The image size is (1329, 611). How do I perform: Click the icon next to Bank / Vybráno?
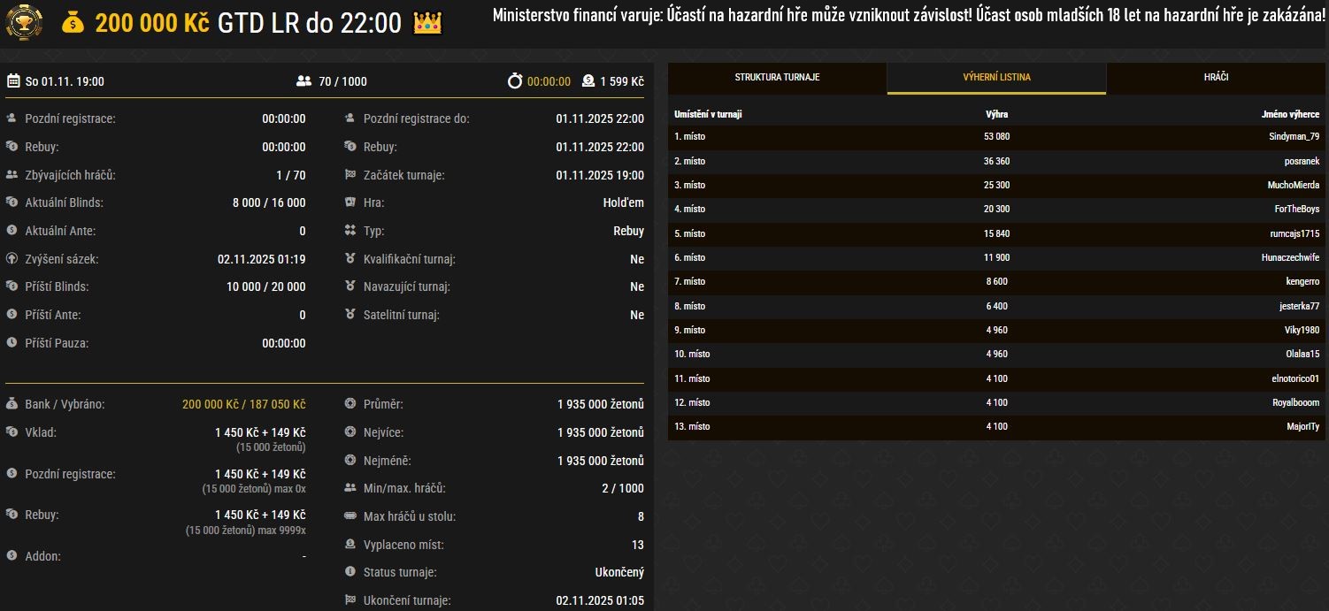pyautogui.click(x=12, y=404)
